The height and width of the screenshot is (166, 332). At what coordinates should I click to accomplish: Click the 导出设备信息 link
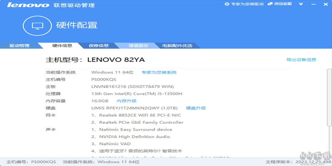pos(301,59)
